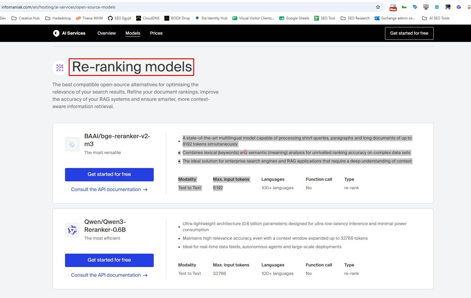This screenshot has width=471, height=298.
Task: Switch to the Prices tab
Action: click(156, 33)
